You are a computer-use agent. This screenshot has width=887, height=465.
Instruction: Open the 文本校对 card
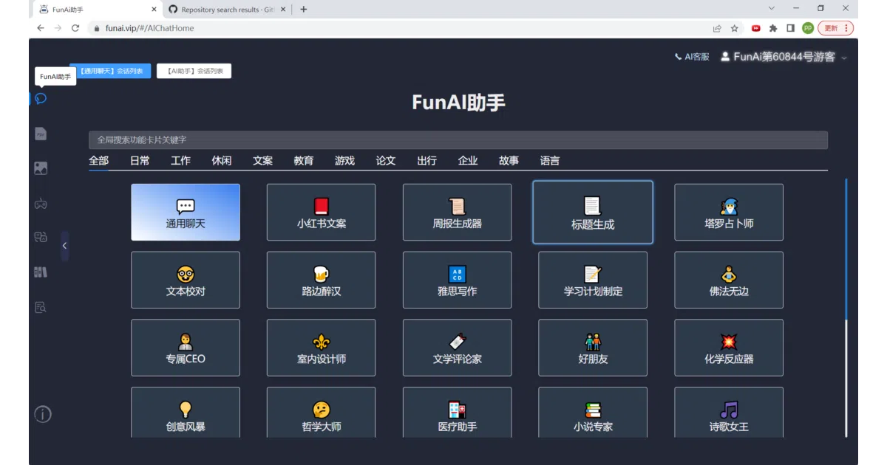186,280
